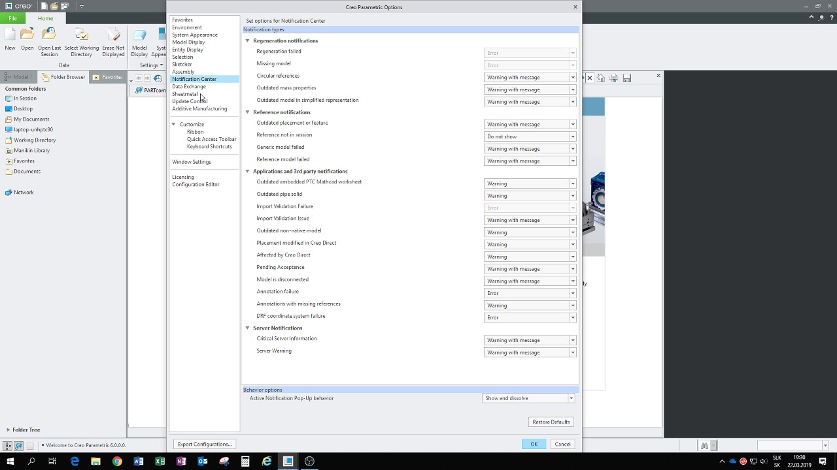
Task: Open Outlook from the Windows taskbar
Action: [203, 462]
